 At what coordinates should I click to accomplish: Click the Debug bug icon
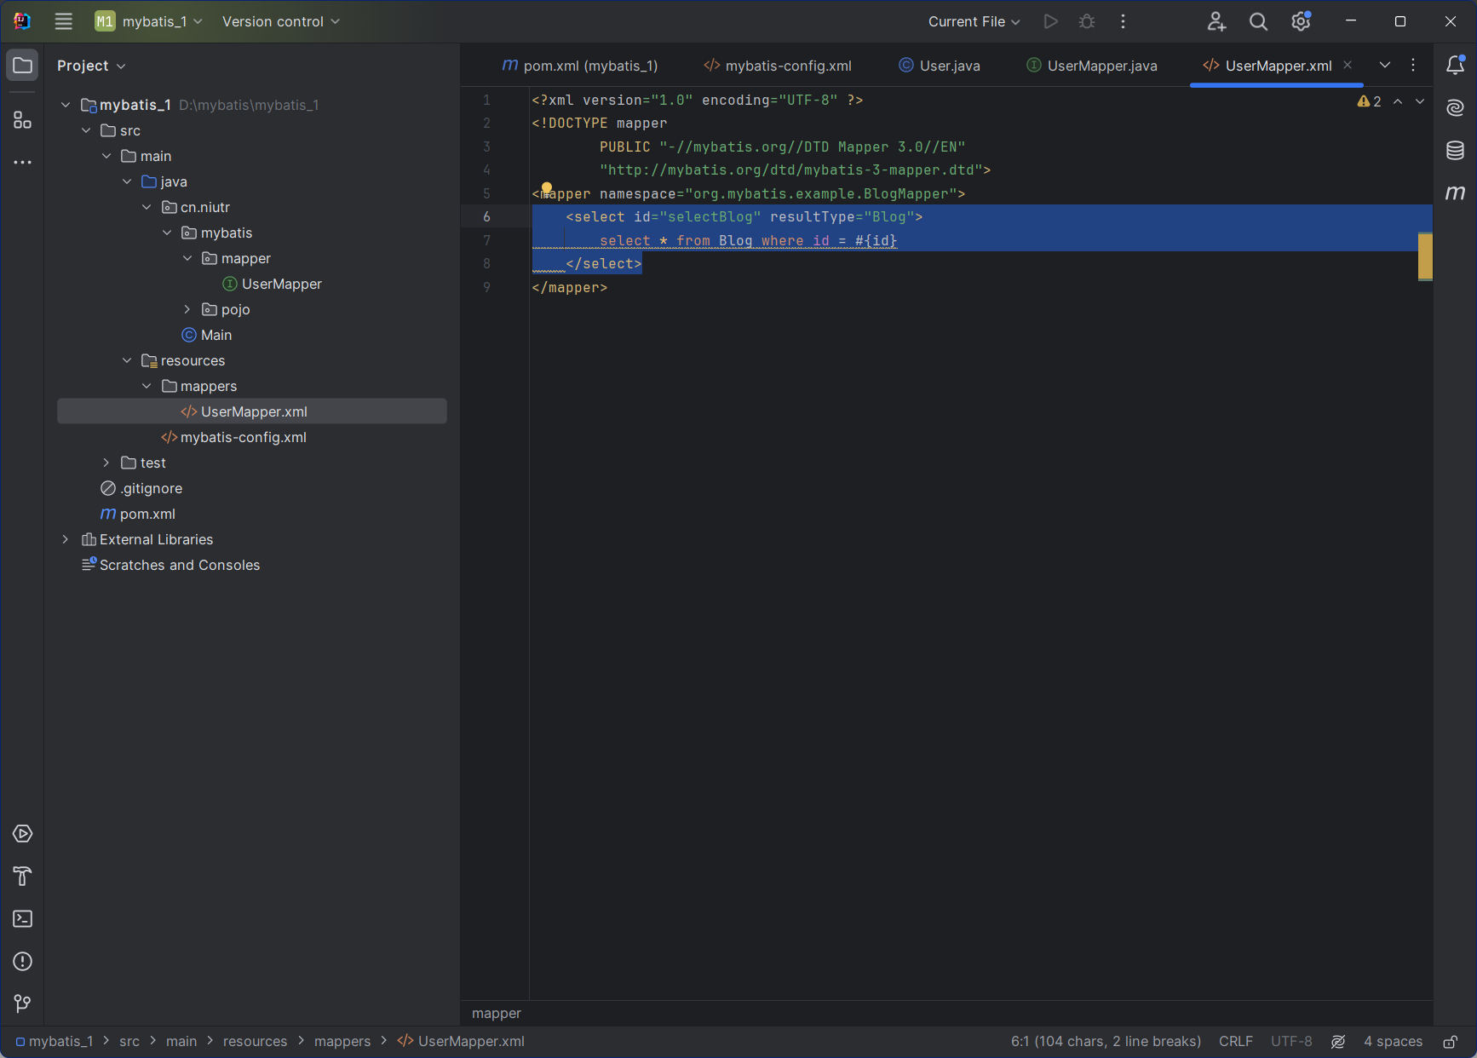[x=1087, y=22]
